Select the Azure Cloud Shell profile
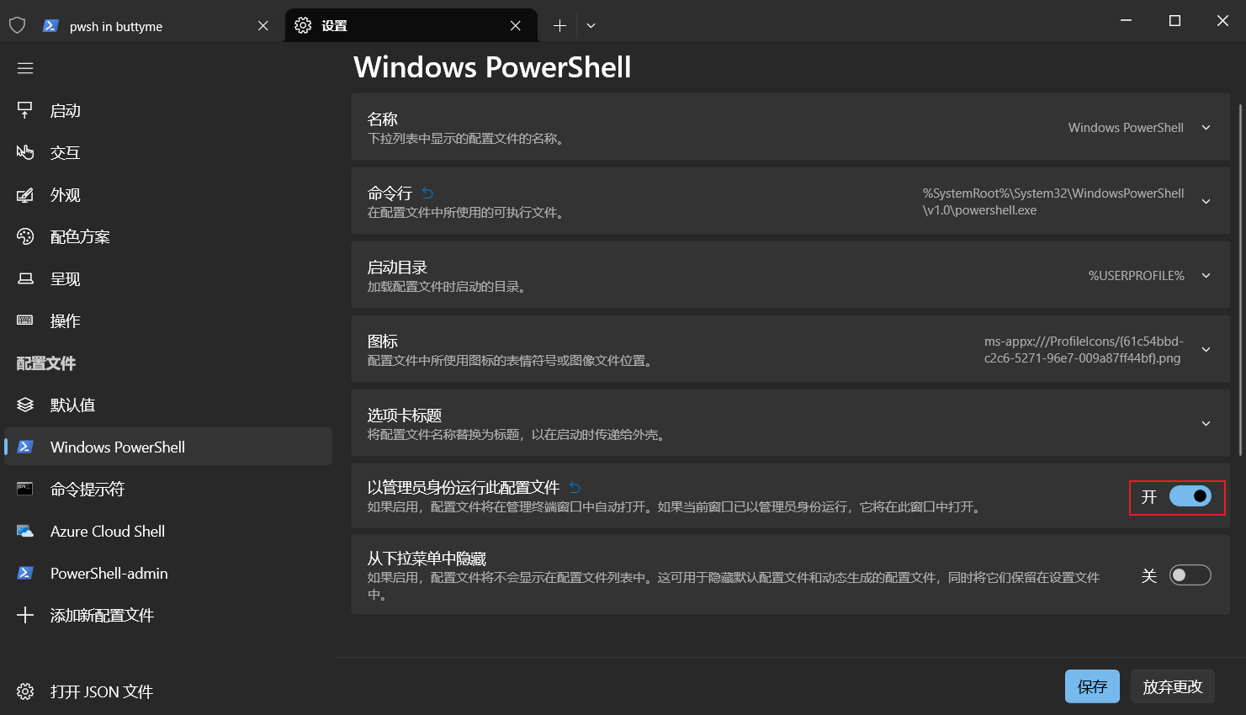The image size is (1246, 715). coord(108,532)
